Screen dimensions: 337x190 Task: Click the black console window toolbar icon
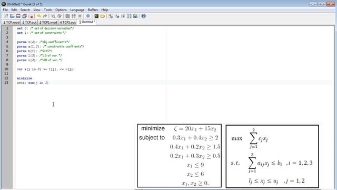pyautogui.click(x=96, y=16)
